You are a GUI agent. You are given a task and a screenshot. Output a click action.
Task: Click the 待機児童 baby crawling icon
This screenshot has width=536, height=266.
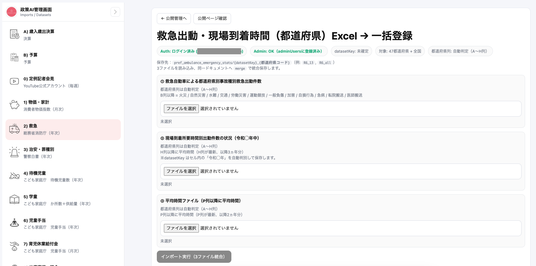(14, 176)
